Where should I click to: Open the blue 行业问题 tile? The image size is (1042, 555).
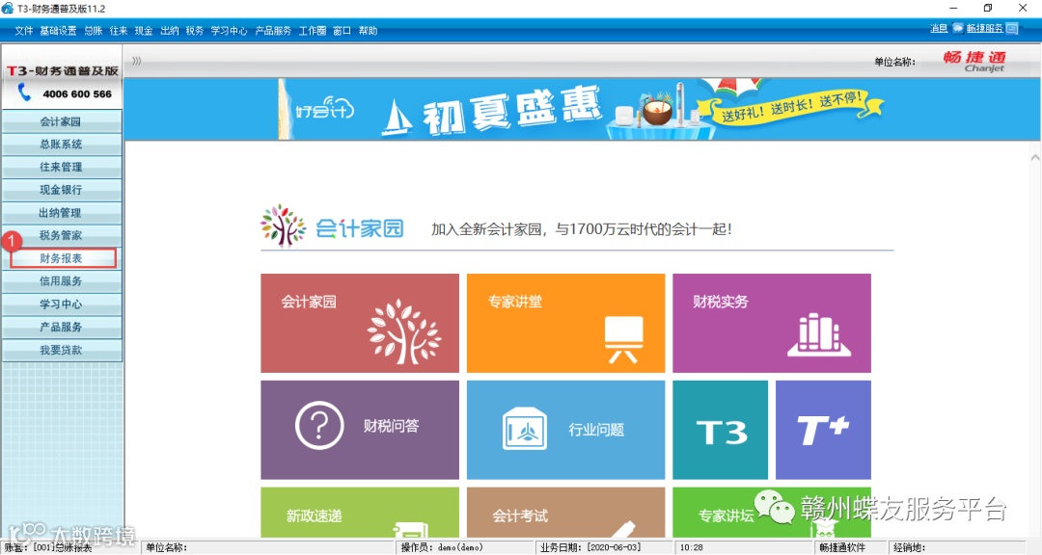click(565, 430)
